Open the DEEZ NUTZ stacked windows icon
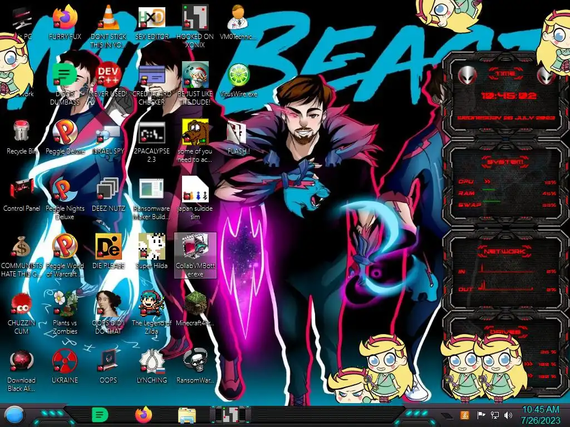This screenshot has height=427, width=570. click(109, 195)
